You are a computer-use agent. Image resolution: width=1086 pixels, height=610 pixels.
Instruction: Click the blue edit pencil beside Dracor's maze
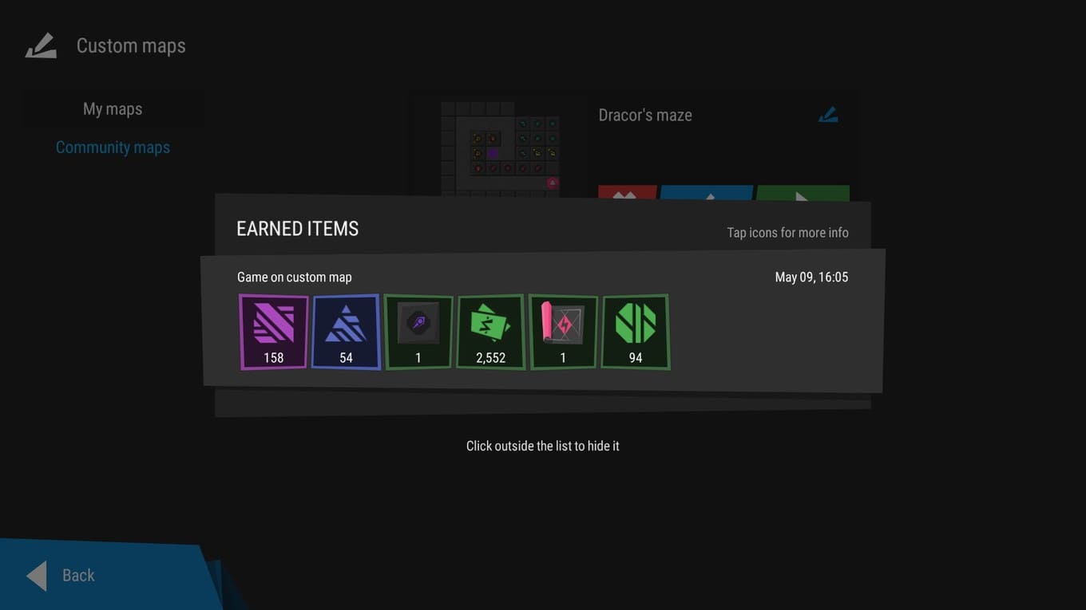tap(828, 115)
